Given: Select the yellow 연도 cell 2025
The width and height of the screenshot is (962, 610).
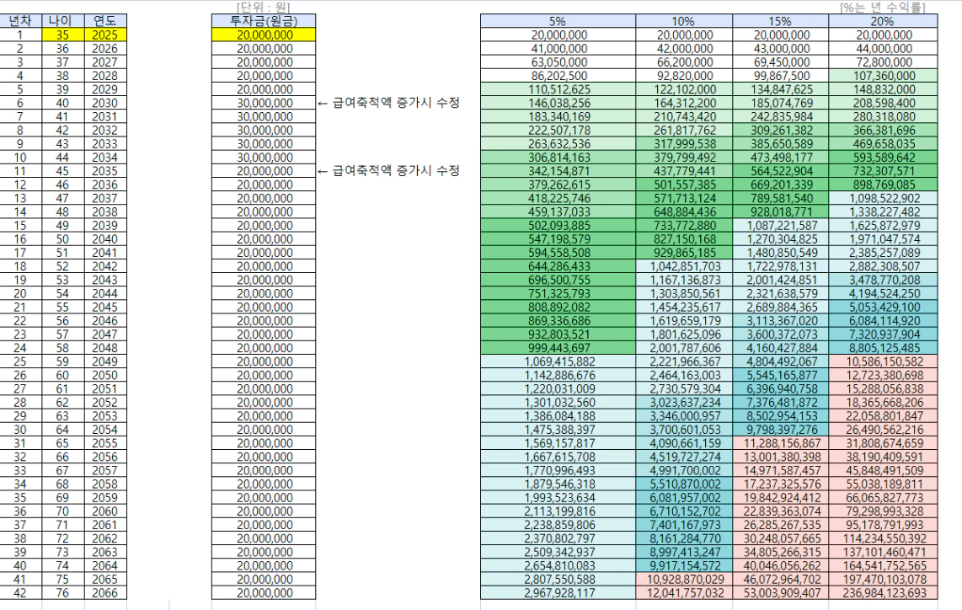Looking at the screenshot, I should click(105, 35).
